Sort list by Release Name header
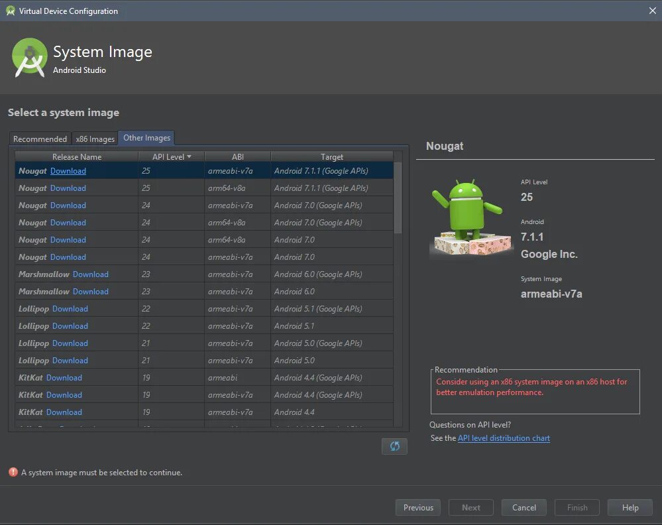 click(x=77, y=156)
